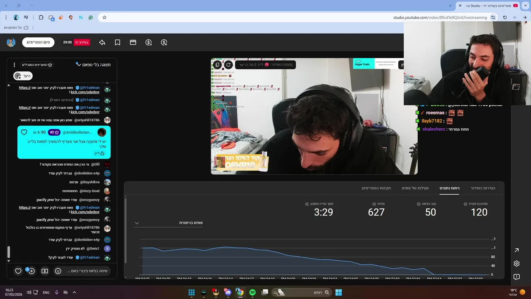Click info icon beside concurrent viewers label
The image size is (531, 299).
465,204
